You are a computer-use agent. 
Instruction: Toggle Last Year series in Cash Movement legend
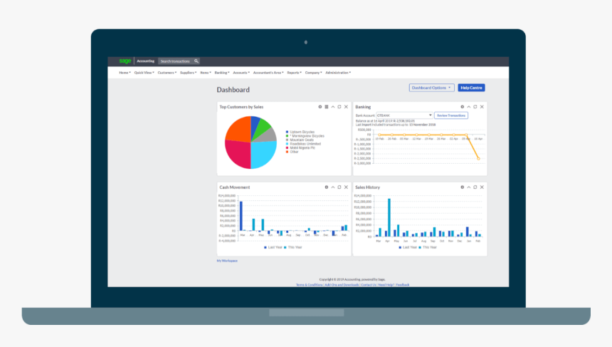pos(273,247)
